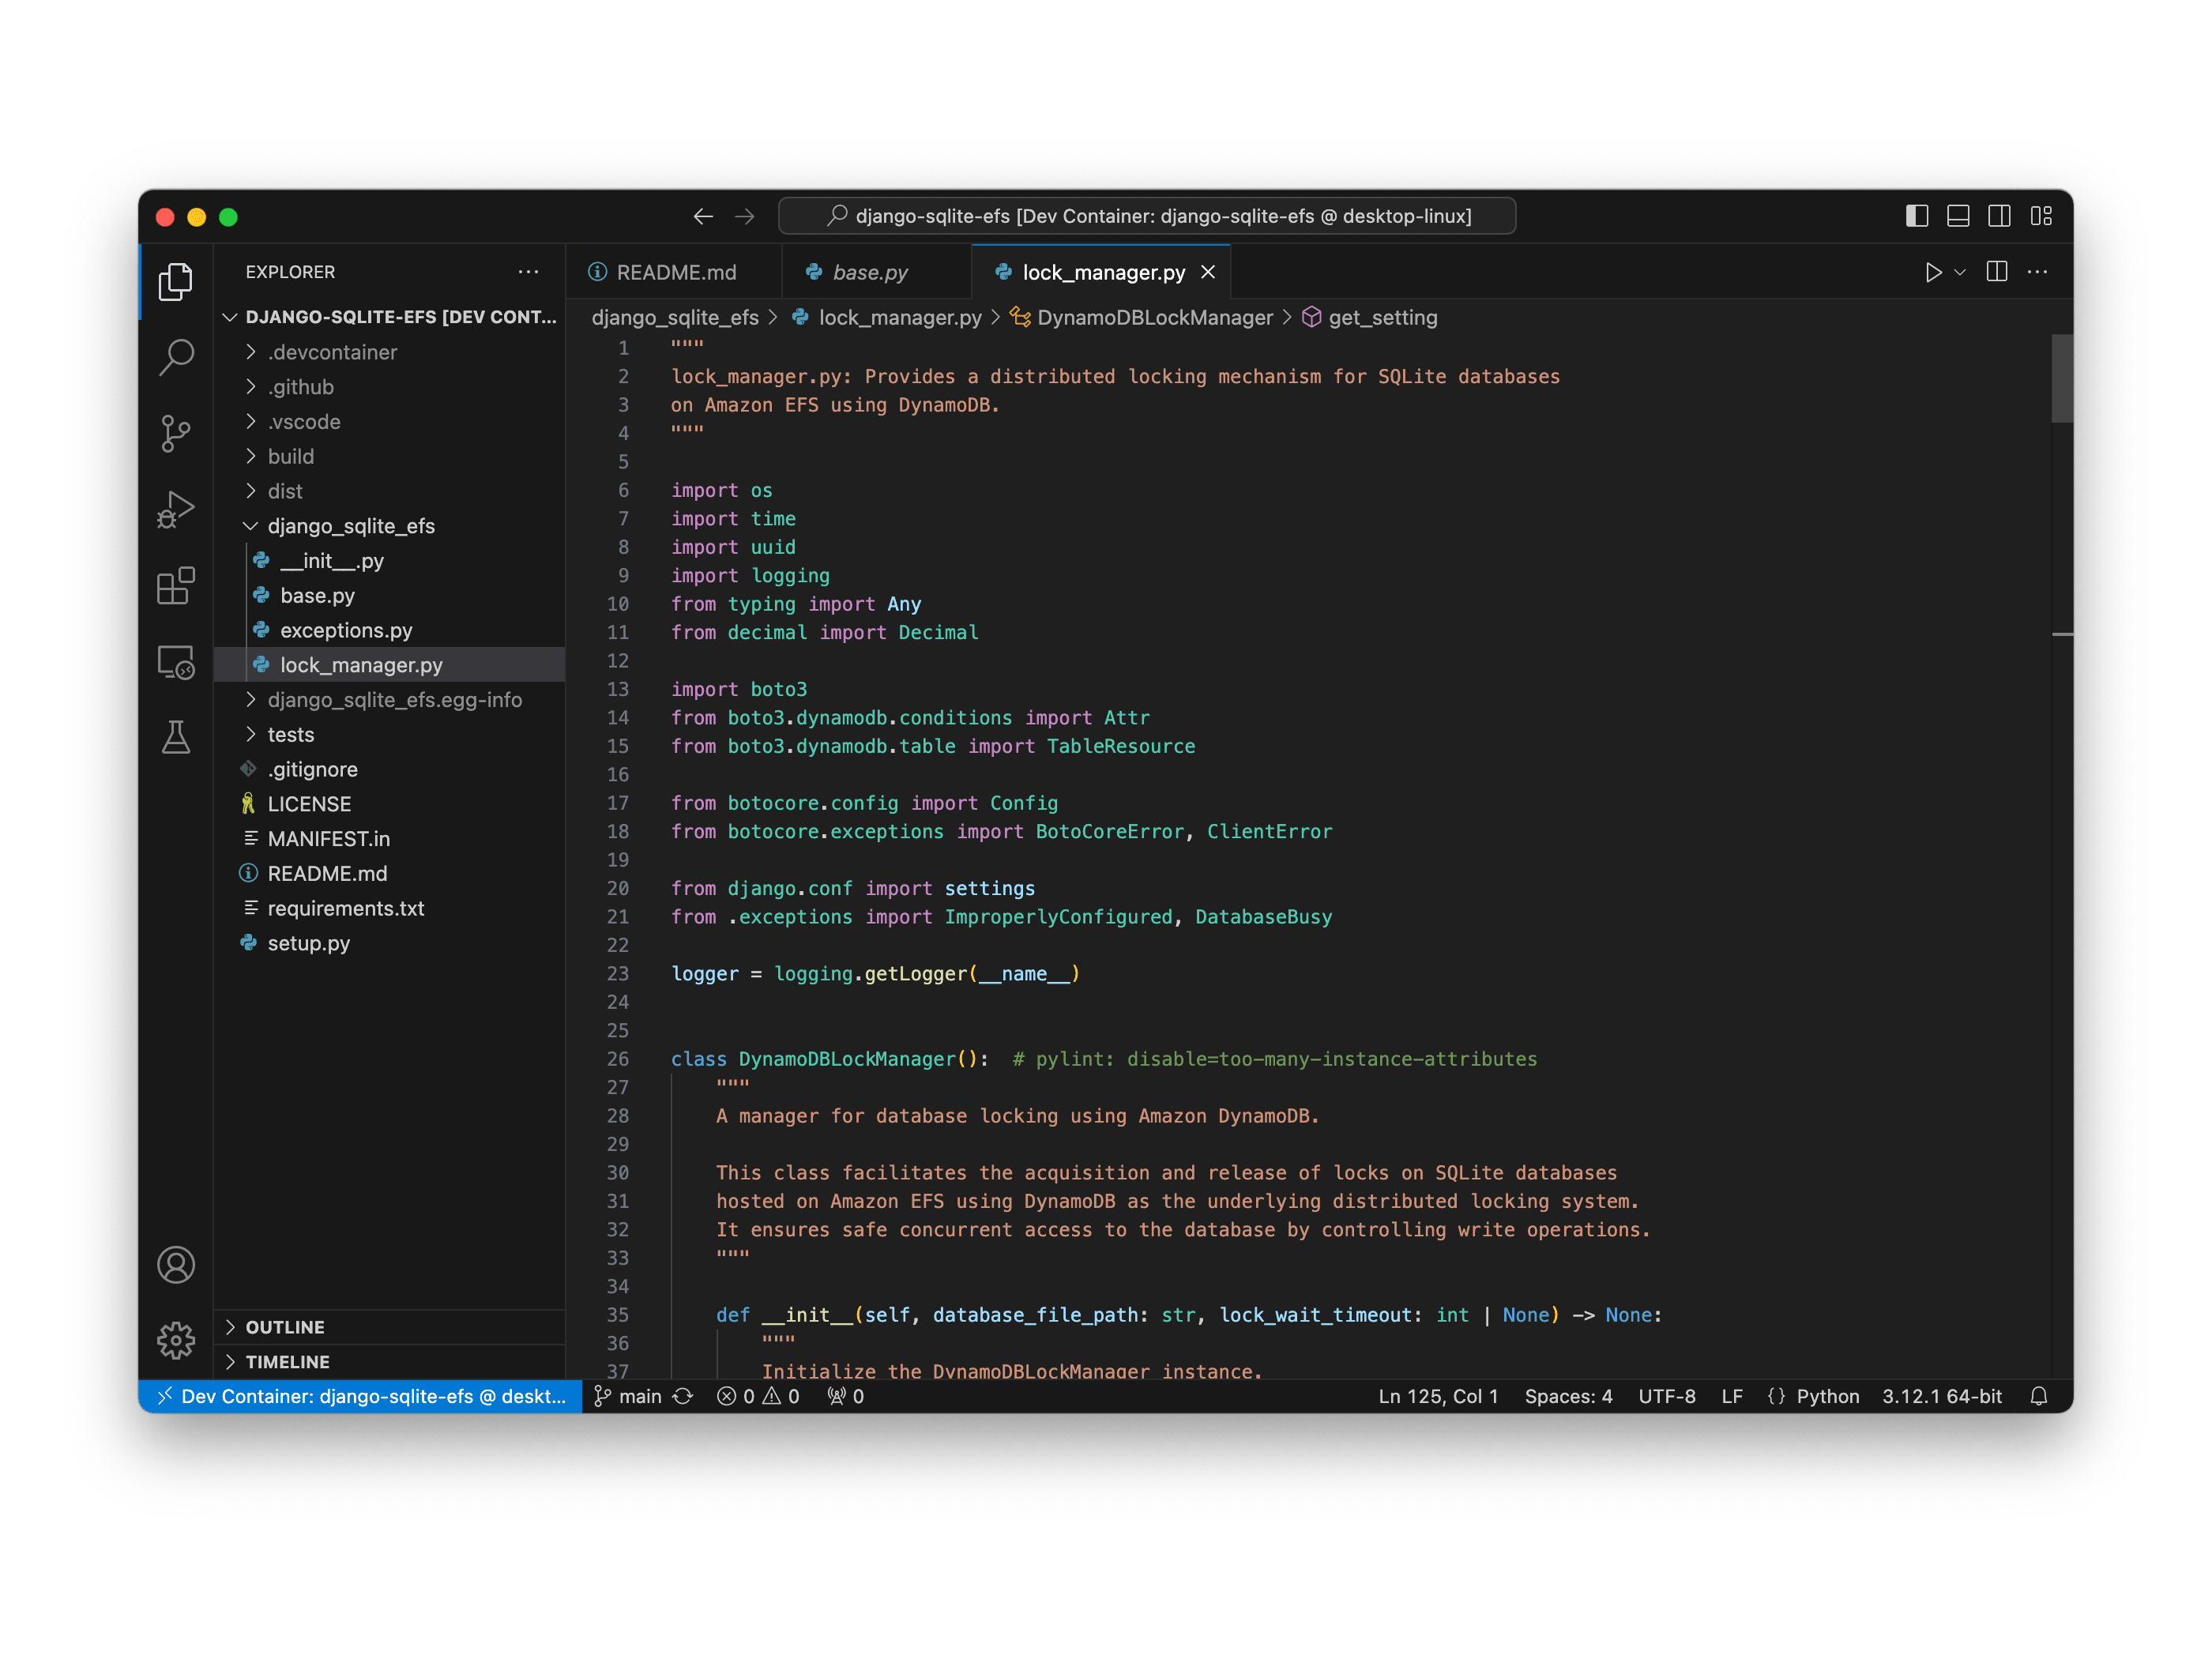Toggle secondary side bar visibility

tap(1999, 216)
